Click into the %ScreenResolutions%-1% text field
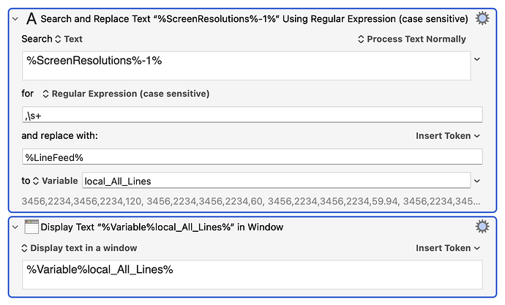The width and height of the screenshot is (505, 305). [x=247, y=66]
